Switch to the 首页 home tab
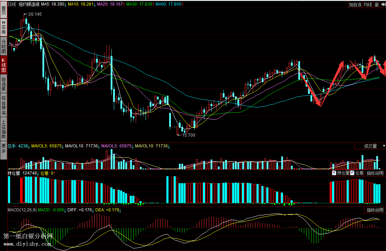 3,10
